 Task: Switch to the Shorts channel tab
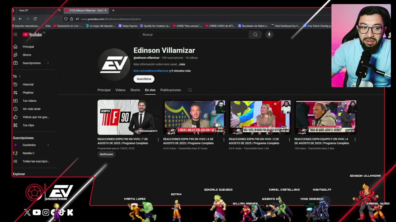coord(135,90)
